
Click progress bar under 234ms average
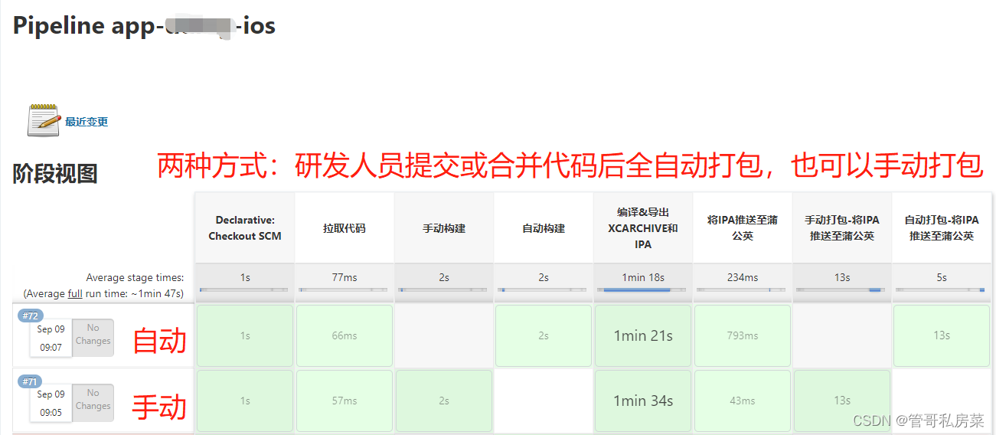(743, 290)
